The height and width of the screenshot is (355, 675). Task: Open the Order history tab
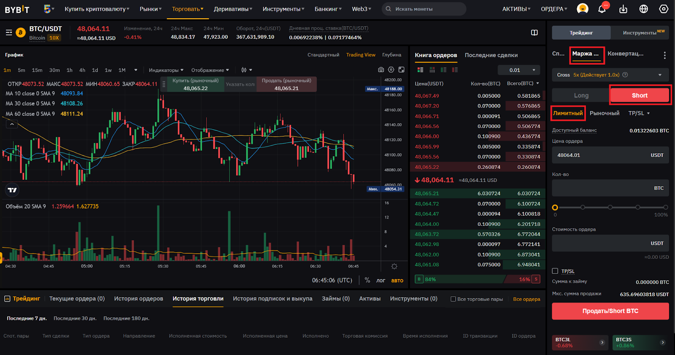click(x=138, y=298)
